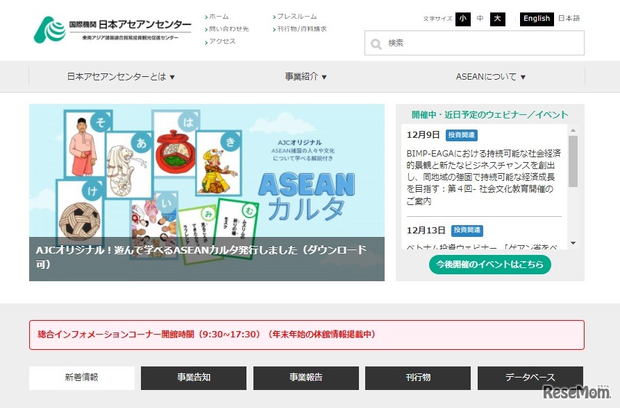Click 今後開催のイベントはこちら button

tap(490, 265)
